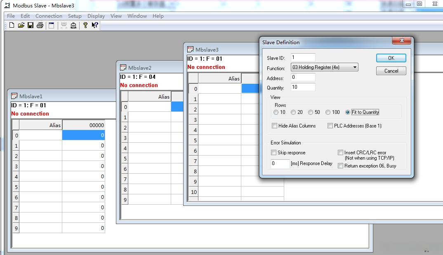Open slave definition window icon in toolbar

tap(52, 25)
